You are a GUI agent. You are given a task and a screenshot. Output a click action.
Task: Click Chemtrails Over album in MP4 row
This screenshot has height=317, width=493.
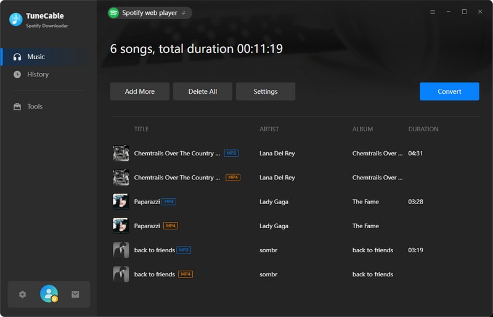[x=377, y=178]
